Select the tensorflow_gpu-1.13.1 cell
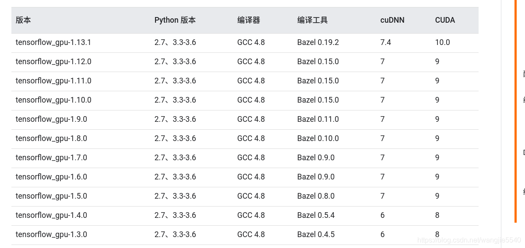The image size is (525, 248). tap(53, 42)
